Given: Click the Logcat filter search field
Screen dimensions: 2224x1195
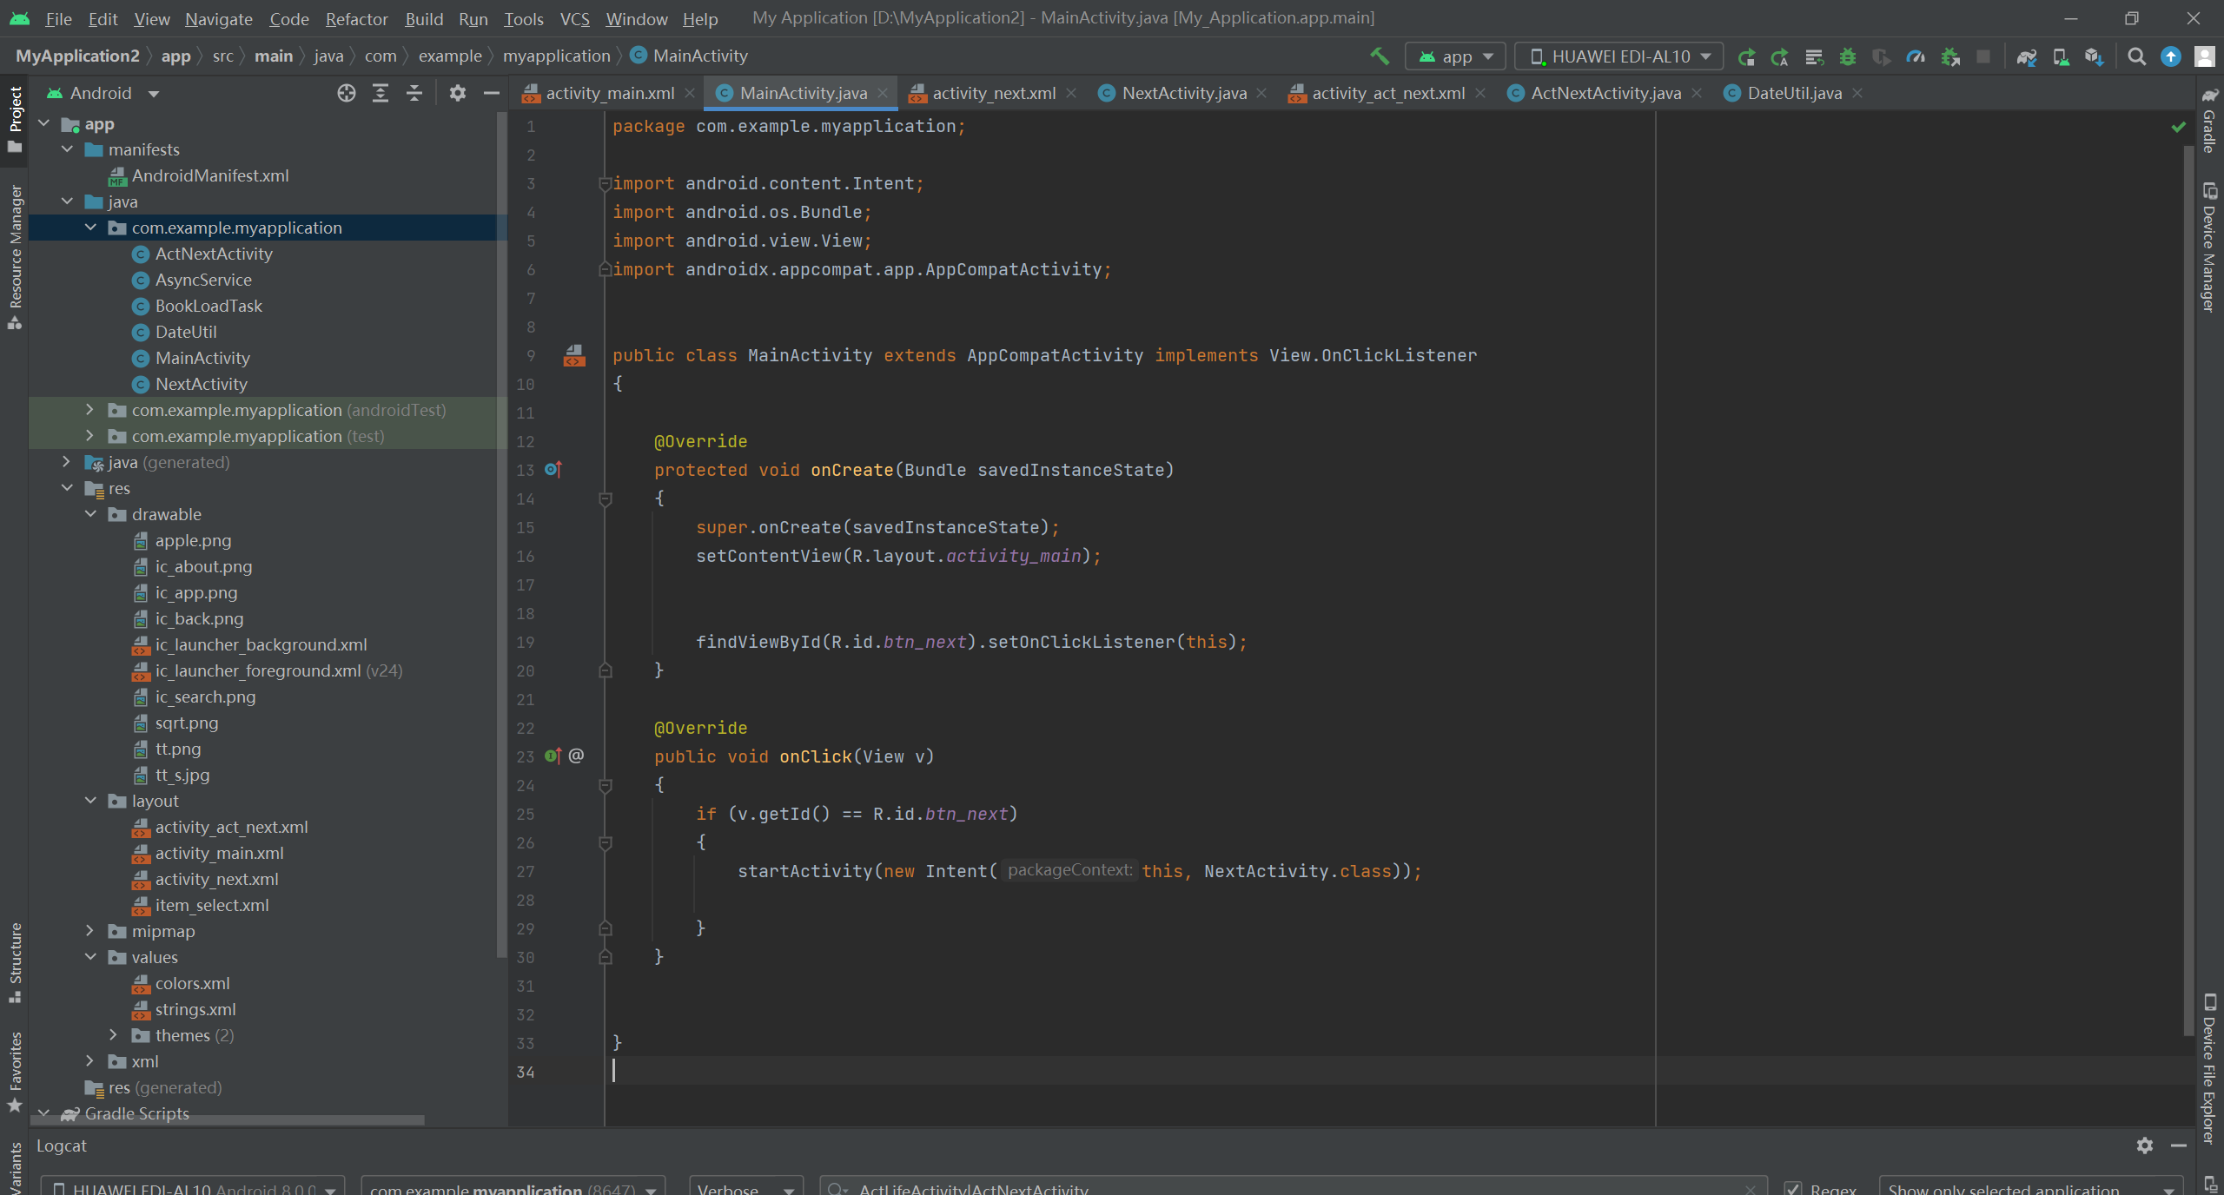Looking at the screenshot, I should [1286, 1188].
